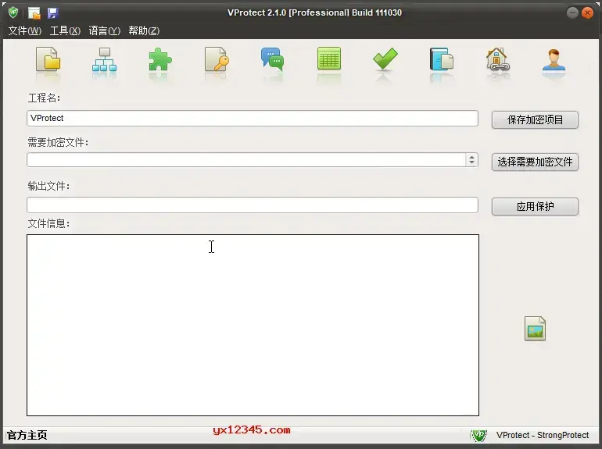
Task: Minimize the VProtect window
Action: coord(572,12)
